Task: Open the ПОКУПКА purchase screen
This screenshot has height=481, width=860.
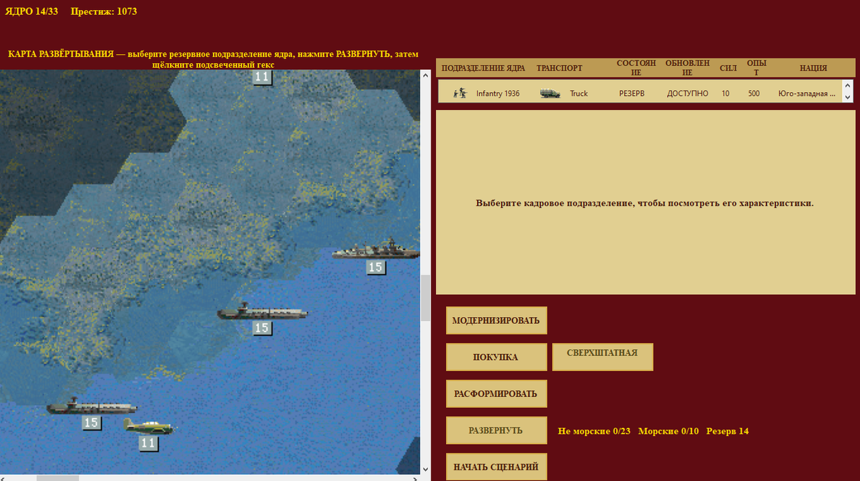Action: pos(497,357)
